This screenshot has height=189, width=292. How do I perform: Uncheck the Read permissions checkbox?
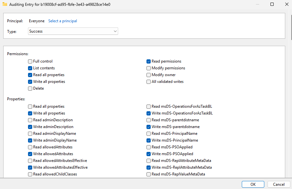[x=148, y=61]
